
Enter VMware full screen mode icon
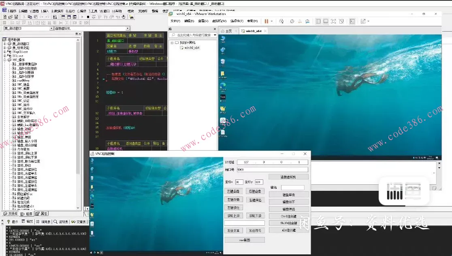(x=333, y=21)
